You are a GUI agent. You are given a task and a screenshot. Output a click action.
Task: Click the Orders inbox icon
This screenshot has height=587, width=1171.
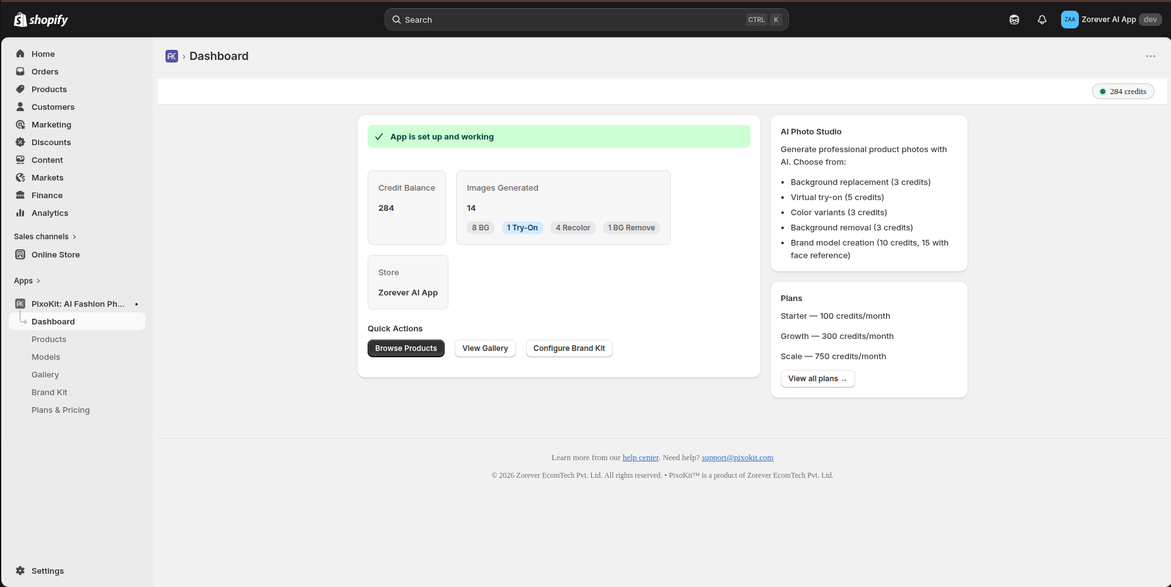point(20,71)
